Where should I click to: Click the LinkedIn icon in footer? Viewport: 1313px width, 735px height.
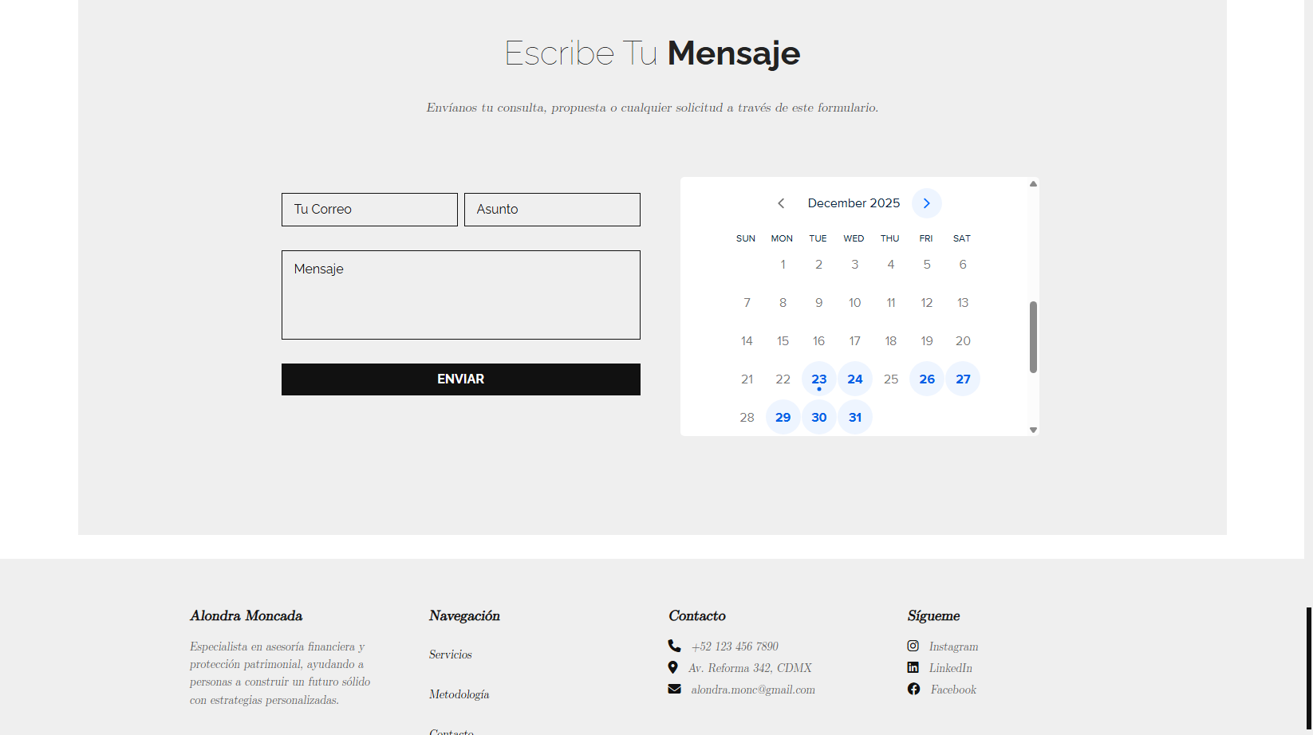coord(913,667)
